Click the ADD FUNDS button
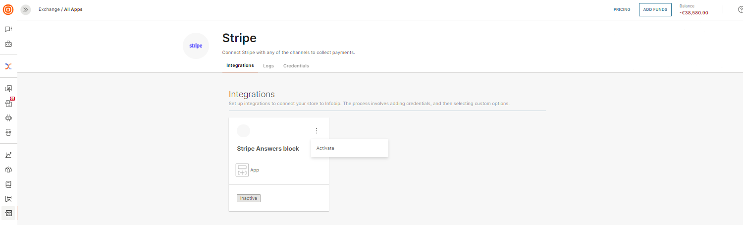Viewport: 743px width, 225px height. click(655, 9)
